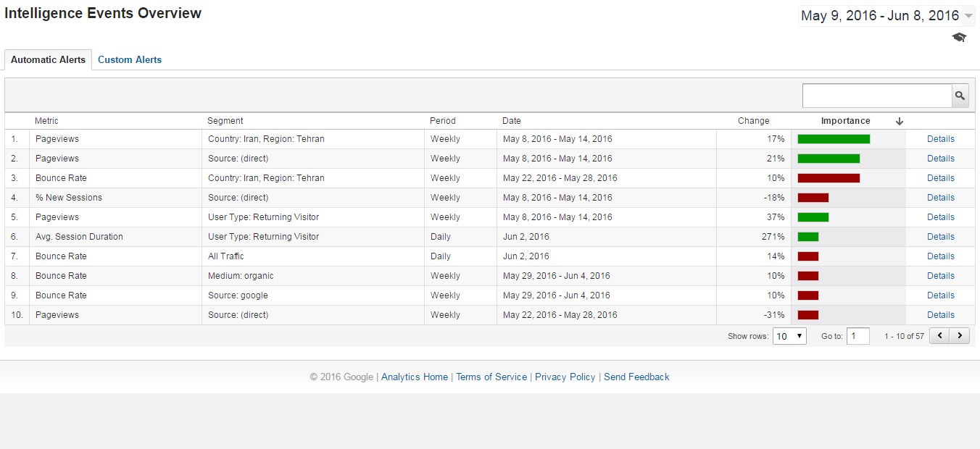Viewport: 980px width, 449px height.
Task: Click green importance bar in row 1
Action: point(834,139)
